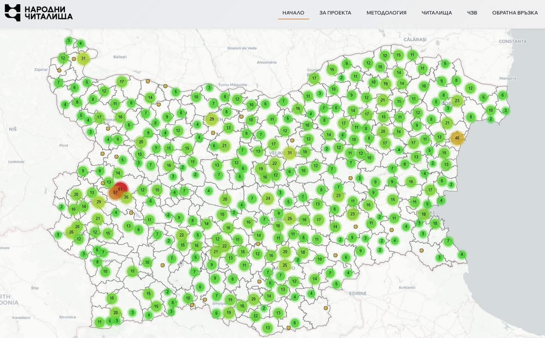Select the 19 cluster near Burgas
Viewport: 545px width, 338px height.
coord(424,214)
